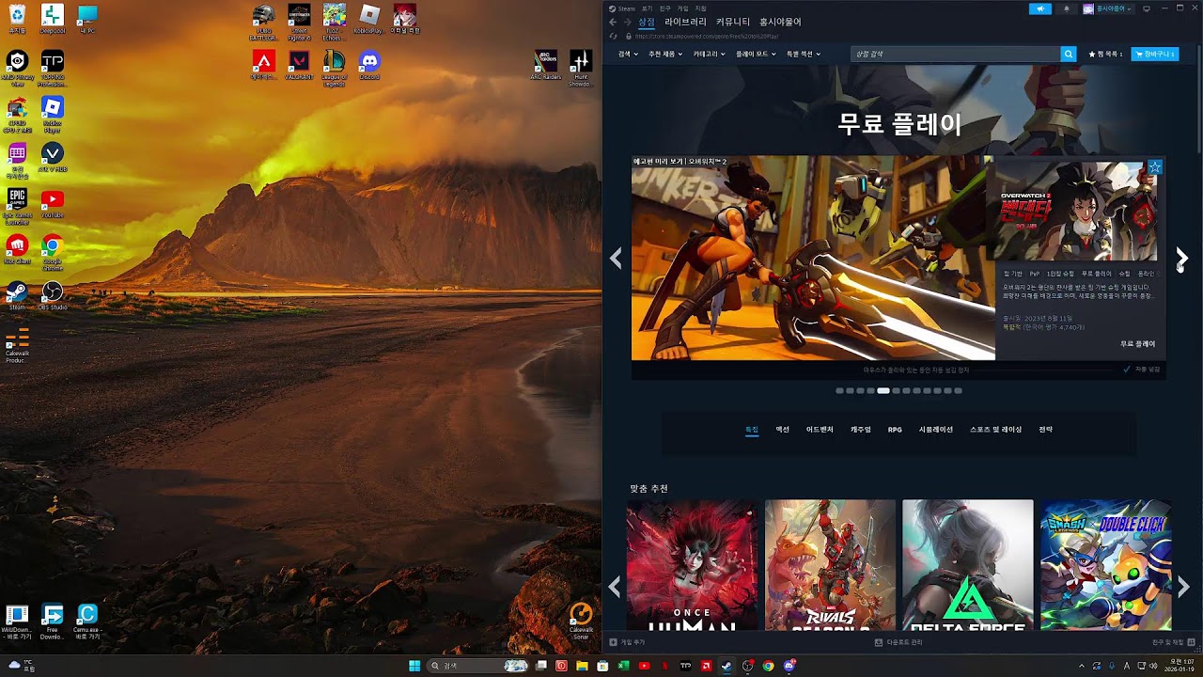The width and height of the screenshot is (1203, 677).
Task: Open the Riot Client desktop shortcut
Action: 17,249
